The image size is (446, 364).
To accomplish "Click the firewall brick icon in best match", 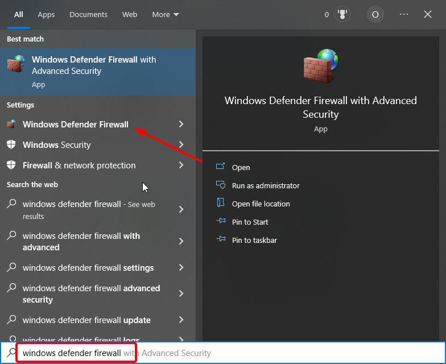I will pyautogui.click(x=16, y=64).
